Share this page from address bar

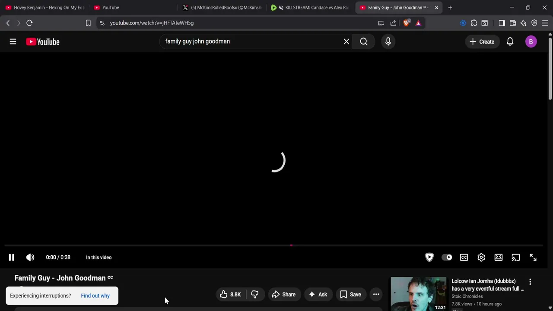393,23
